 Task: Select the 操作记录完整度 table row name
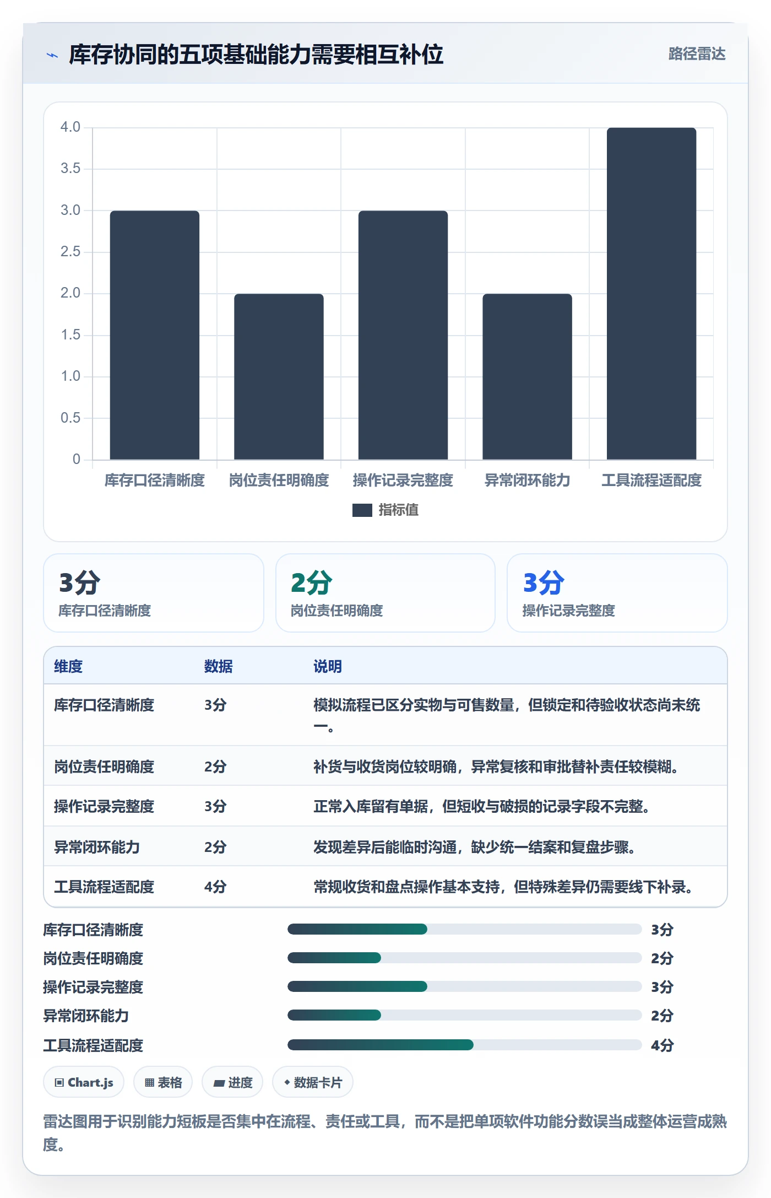point(104,806)
